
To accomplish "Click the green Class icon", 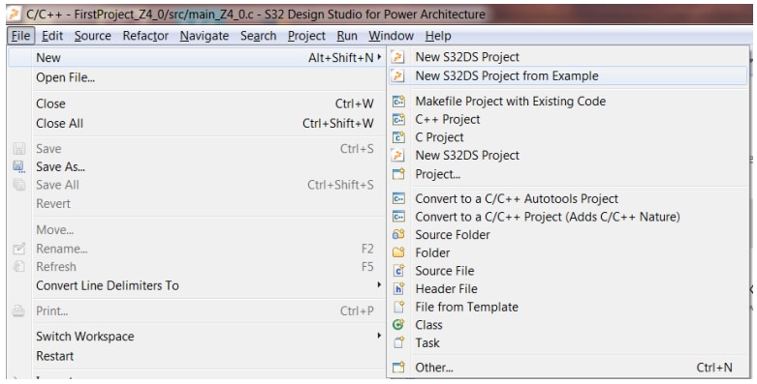I will point(398,325).
